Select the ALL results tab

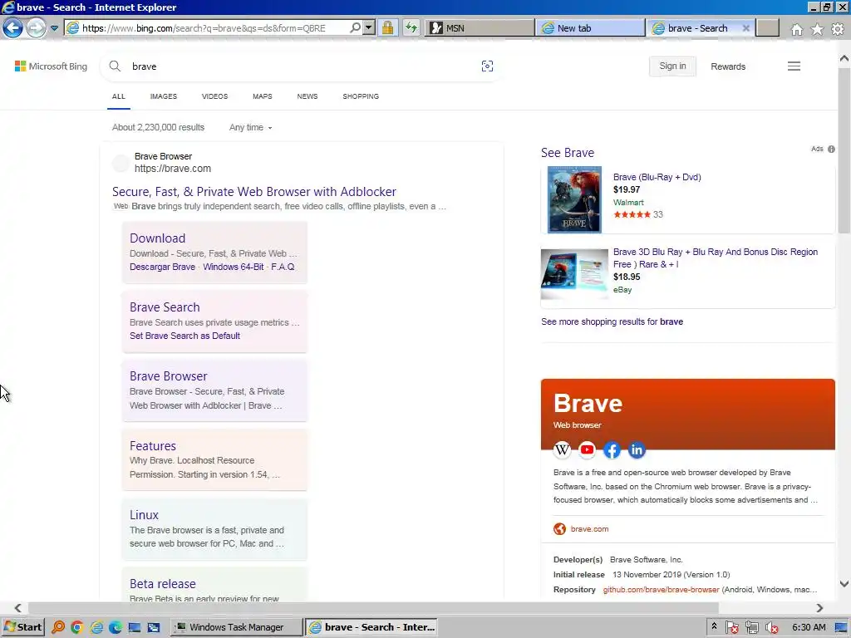point(118,96)
